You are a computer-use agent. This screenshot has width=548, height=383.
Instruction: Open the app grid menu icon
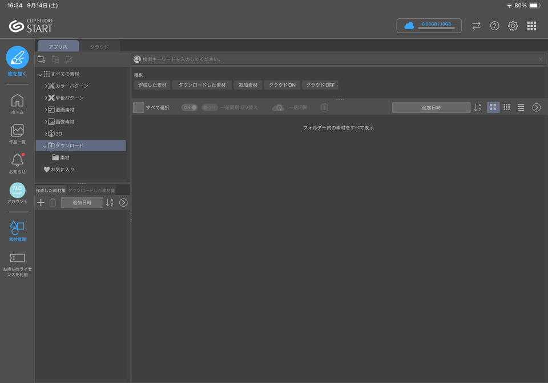point(531,26)
